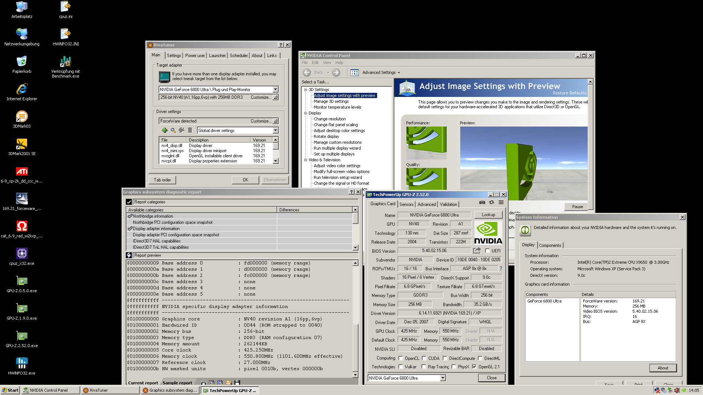
Task: Open the Validation tab in GPU-Z
Action: [449, 204]
